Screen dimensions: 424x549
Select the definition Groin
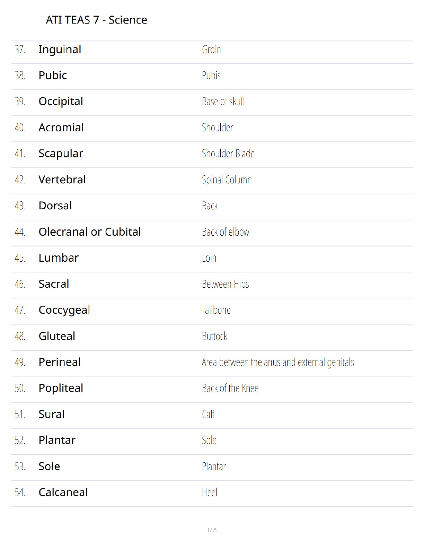point(211,50)
